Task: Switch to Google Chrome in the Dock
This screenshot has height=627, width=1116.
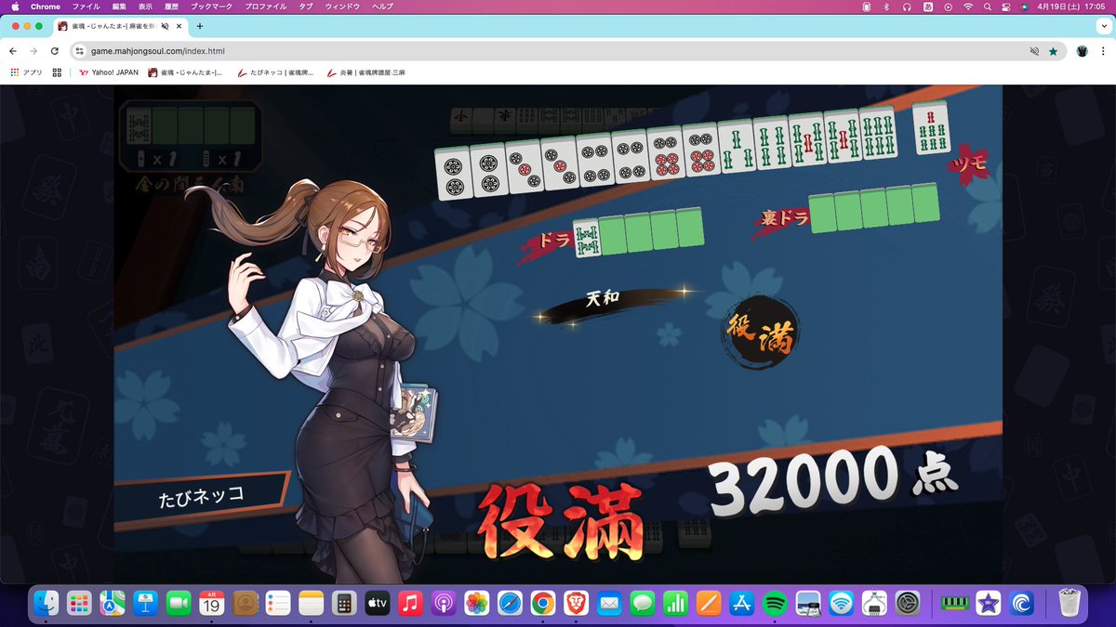Action: [543, 604]
